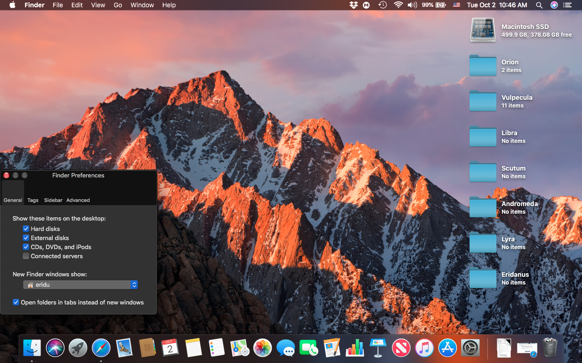Open iTunes music icon in Dock
Image resolution: width=582 pixels, height=363 pixels.
[424, 348]
